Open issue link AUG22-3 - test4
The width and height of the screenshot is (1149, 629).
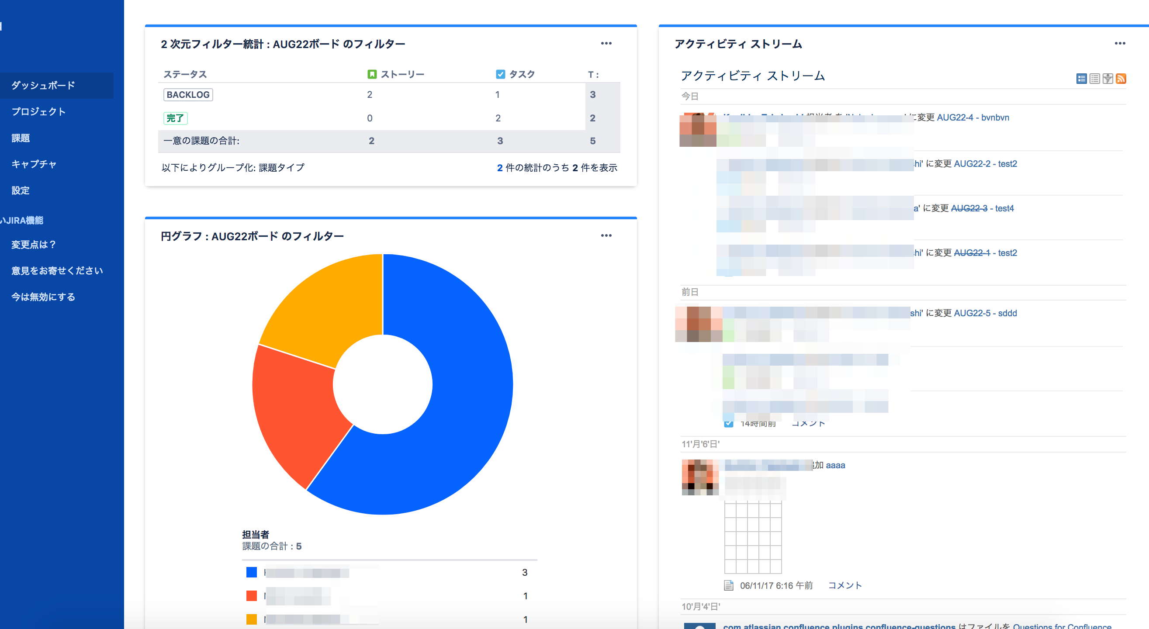(982, 208)
